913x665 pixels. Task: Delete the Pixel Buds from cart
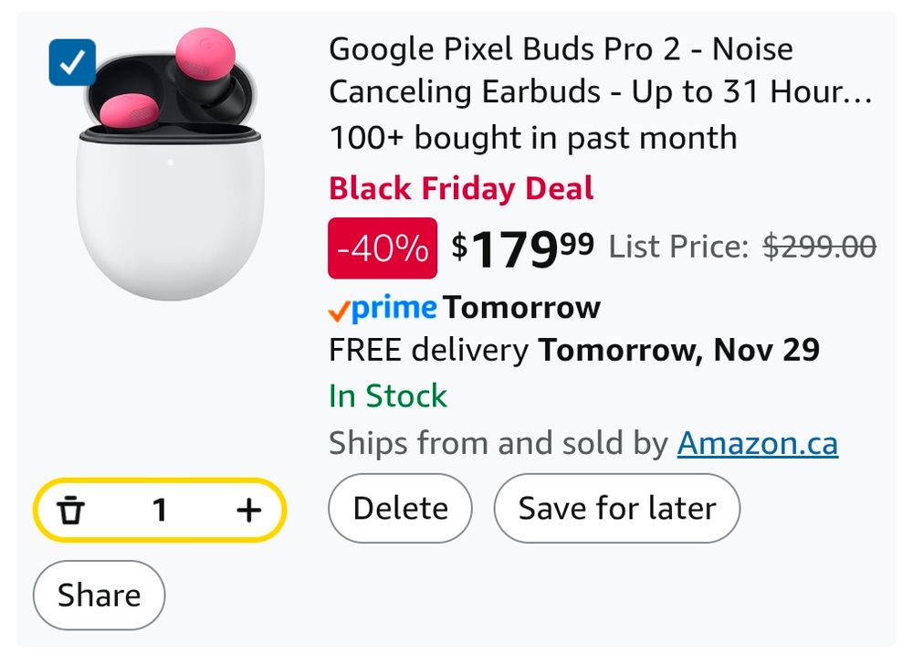tap(399, 508)
